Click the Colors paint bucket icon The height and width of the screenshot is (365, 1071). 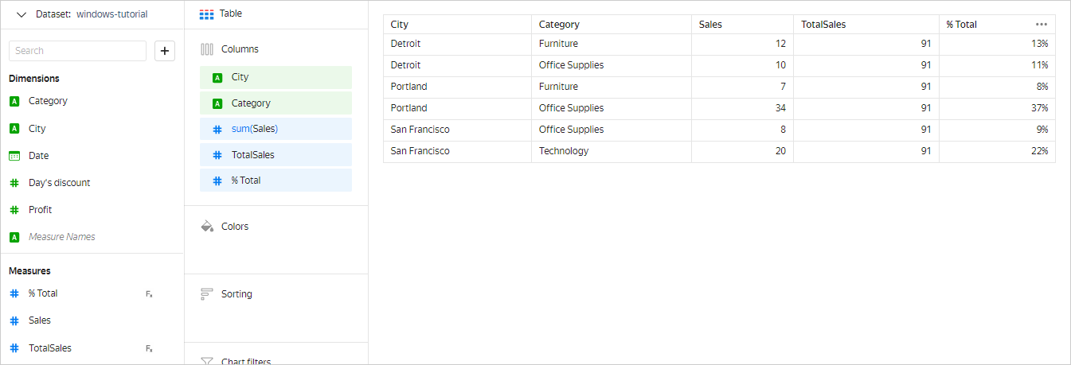coord(207,227)
